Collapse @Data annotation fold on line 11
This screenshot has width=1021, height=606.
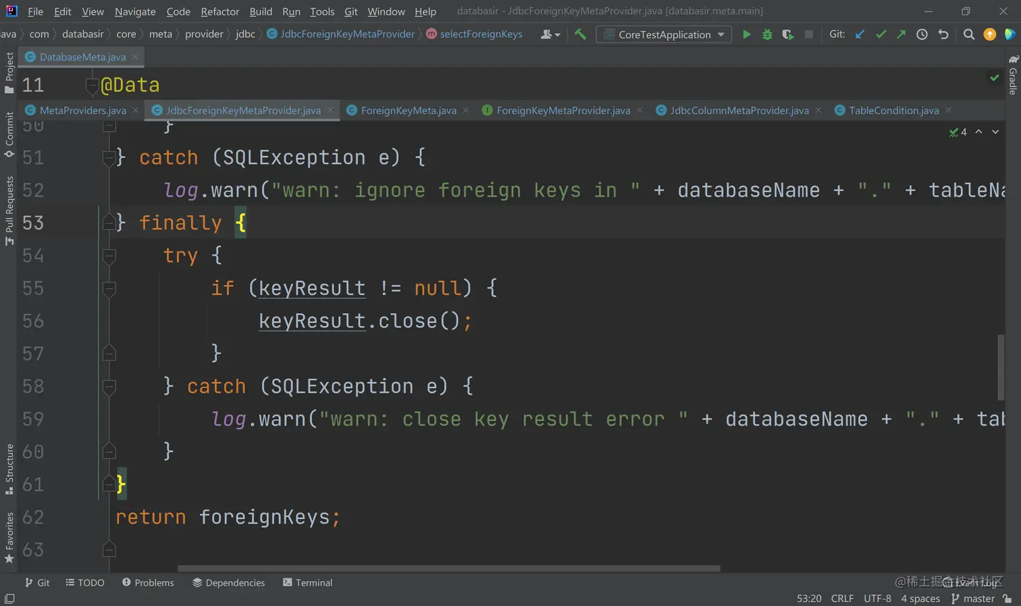coord(93,86)
